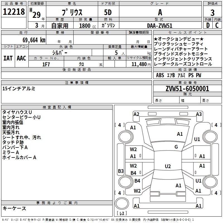Select chassis number ZVW51-6050001
The width and height of the screenshot is (223, 223).
click(187, 89)
